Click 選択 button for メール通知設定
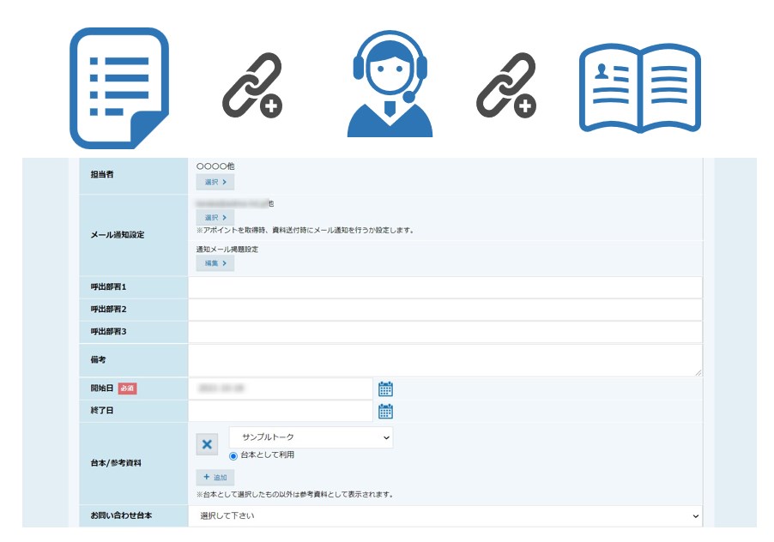 pos(215,218)
